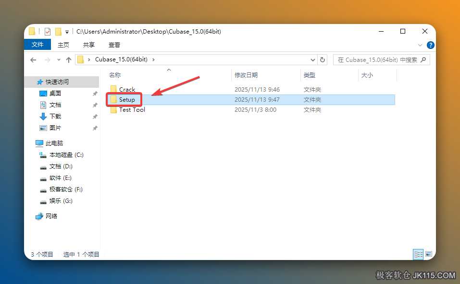
Task: Switch to large icons view in status bar
Action: click(x=429, y=254)
